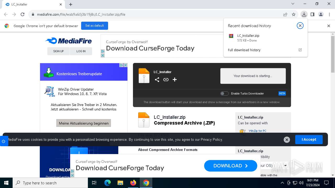The image size is (335, 188).
Task: Select the LC_Installer browser tab
Action: coord(33,4)
